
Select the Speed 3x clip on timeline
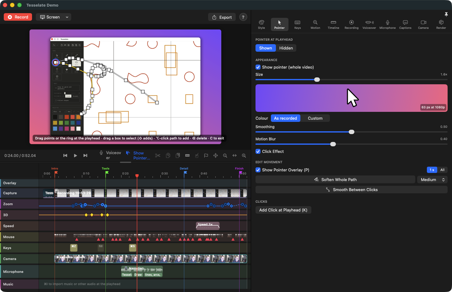[x=208, y=226]
